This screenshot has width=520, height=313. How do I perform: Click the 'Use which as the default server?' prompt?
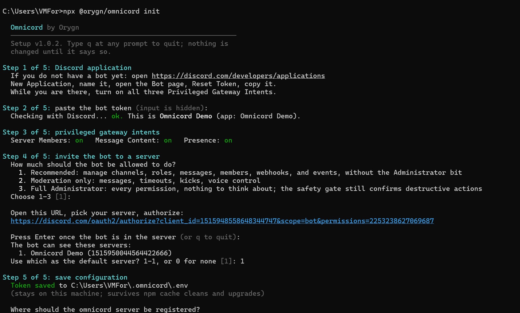point(127,261)
